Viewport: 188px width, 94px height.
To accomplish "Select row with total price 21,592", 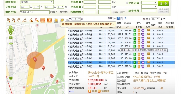I will point(121,46).
